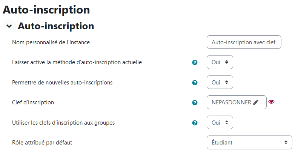Open the Utiliser les clefs d'inscription dropdown

220,122
